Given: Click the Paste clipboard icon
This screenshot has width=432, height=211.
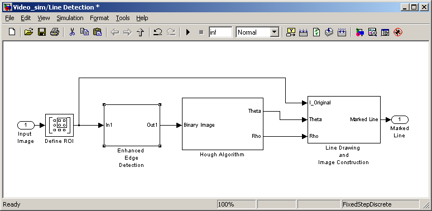Looking at the screenshot, I should tap(97, 32).
